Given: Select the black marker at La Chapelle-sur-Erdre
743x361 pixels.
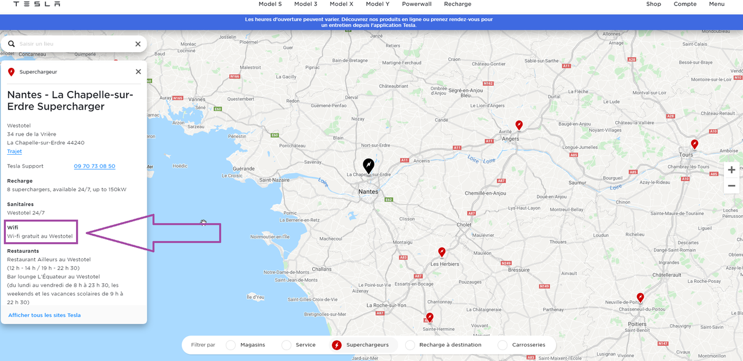Looking at the screenshot, I should coord(369,166).
